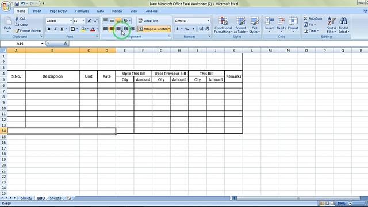Insert function via the fx icon

tap(66, 44)
